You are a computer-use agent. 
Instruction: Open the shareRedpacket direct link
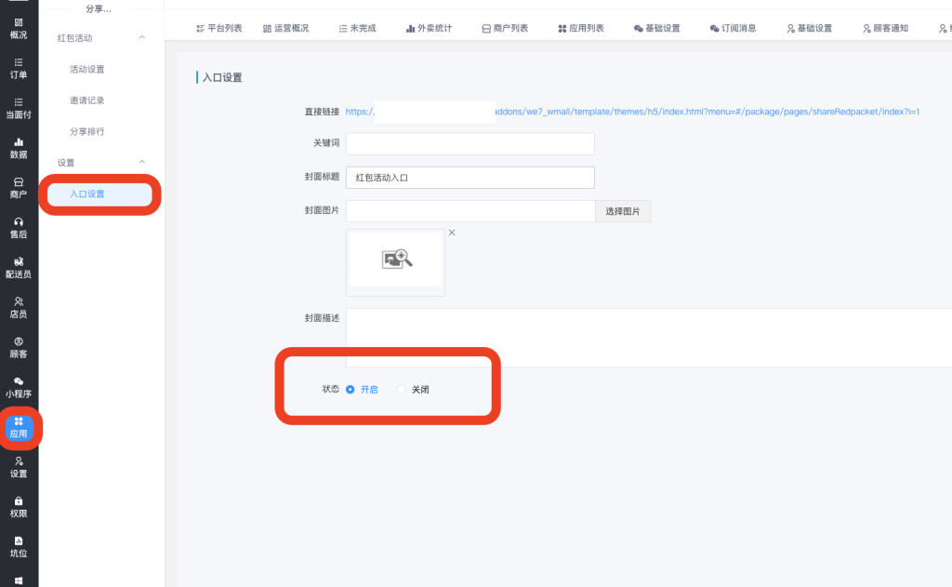[632, 112]
